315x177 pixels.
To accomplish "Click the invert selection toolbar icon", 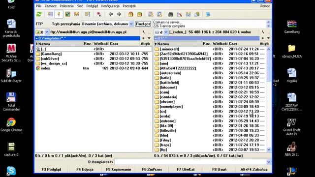I will pyautogui.click(x=88, y=14).
